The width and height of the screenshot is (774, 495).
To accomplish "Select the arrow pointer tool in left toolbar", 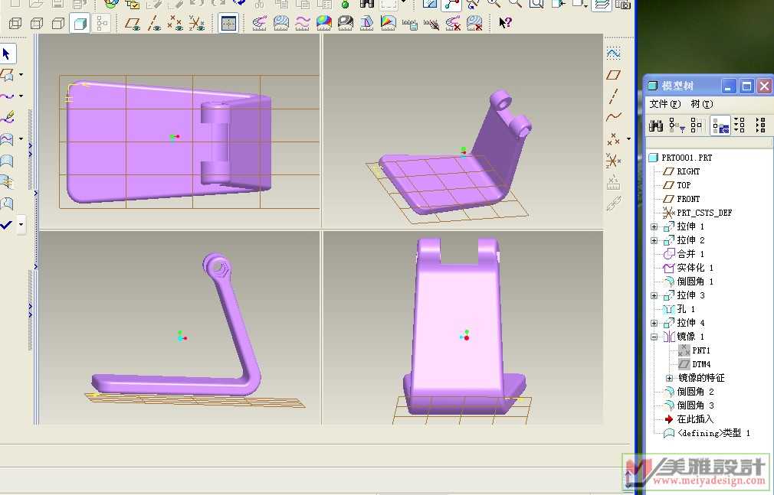I will tap(7, 54).
